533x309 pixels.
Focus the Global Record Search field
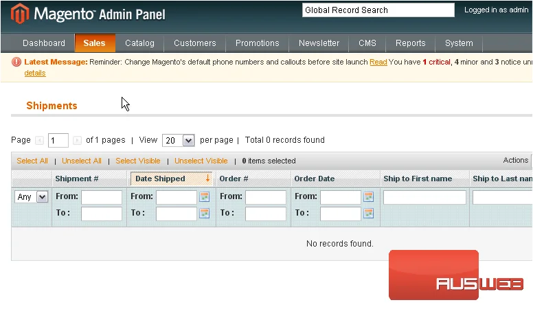378,10
